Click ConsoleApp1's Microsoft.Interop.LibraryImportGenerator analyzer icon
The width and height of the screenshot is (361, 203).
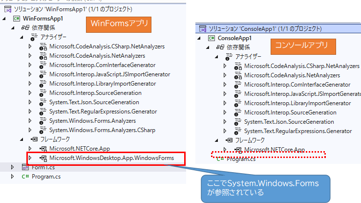click(238, 103)
